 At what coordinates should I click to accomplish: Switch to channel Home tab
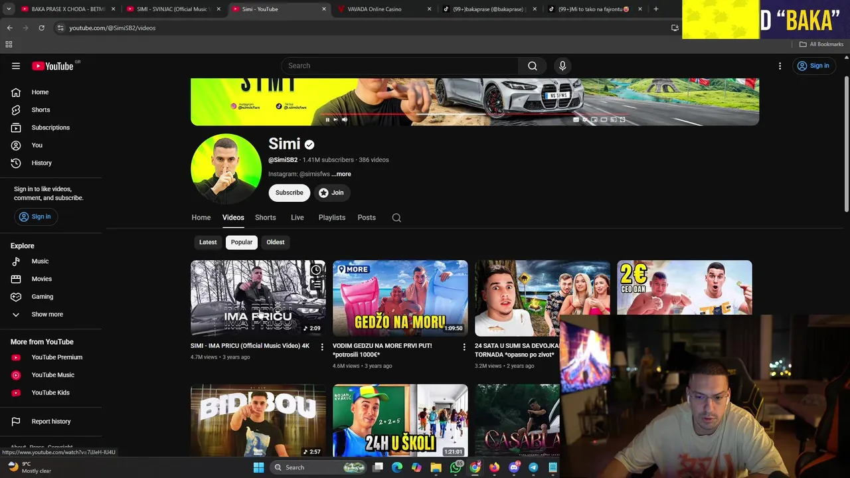[x=201, y=218]
